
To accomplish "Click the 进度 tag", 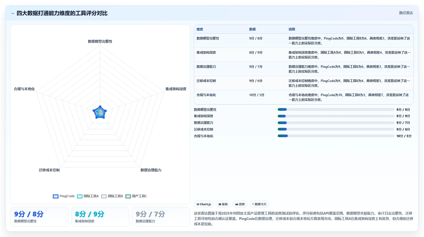I will [x=240, y=204].
